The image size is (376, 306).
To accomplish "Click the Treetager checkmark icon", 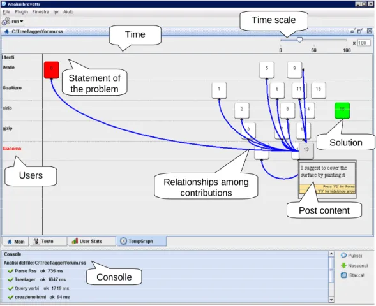I will [x=10, y=280].
